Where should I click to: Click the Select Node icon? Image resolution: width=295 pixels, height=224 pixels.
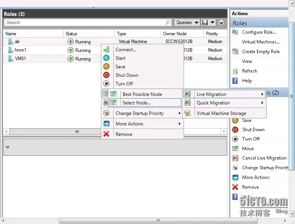pyautogui.click(x=113, y=102)
